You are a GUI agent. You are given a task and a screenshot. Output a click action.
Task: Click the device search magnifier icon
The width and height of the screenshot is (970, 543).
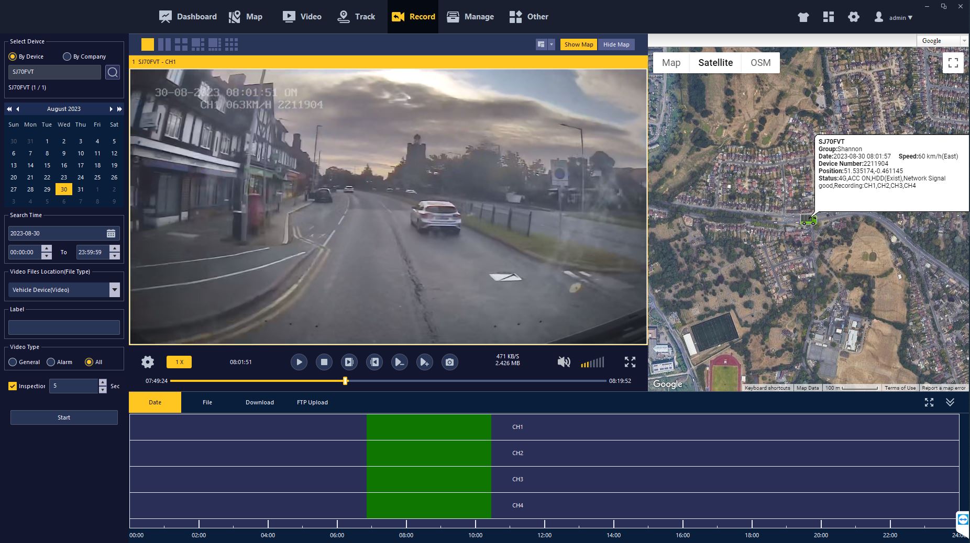113,72
